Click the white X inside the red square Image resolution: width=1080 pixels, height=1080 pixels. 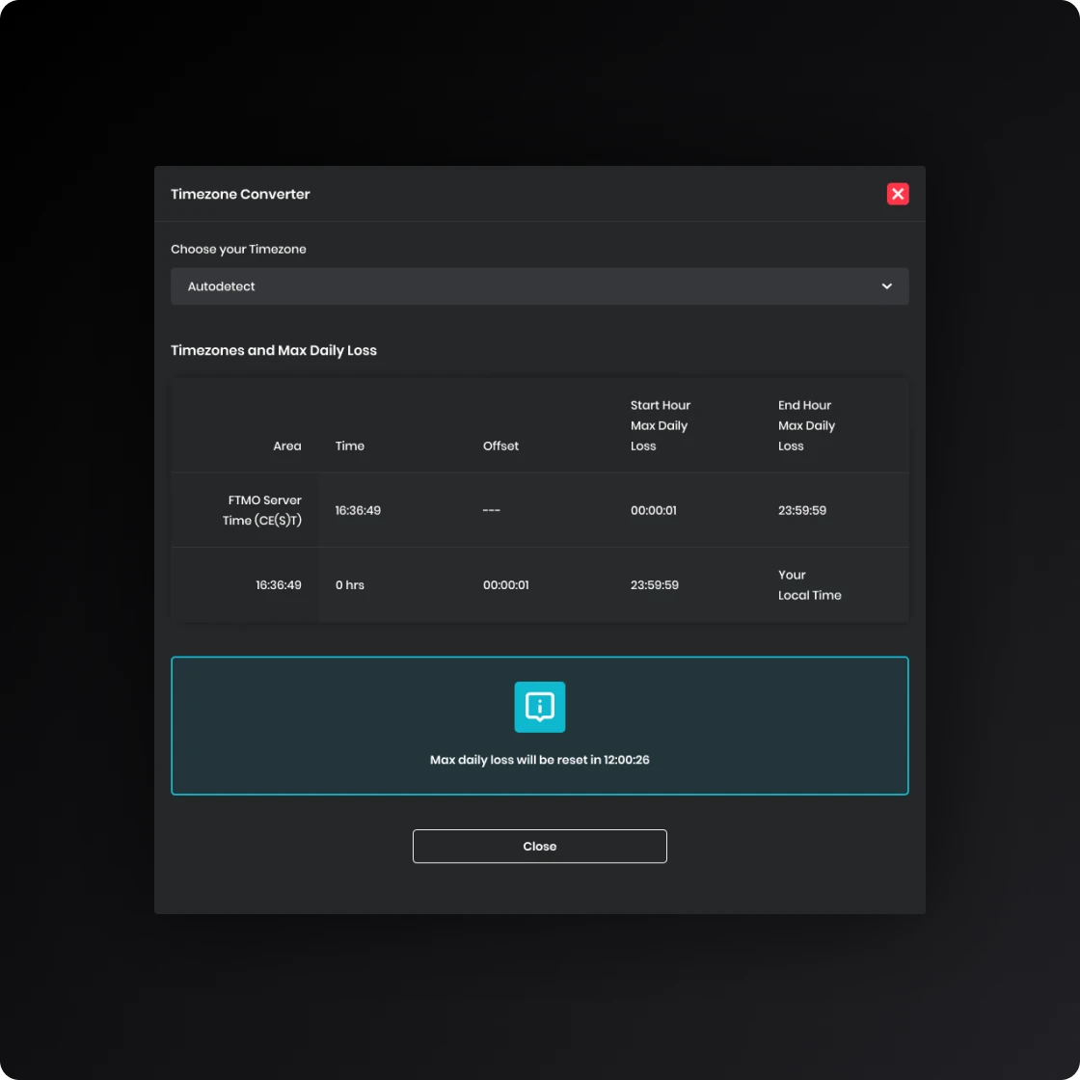pyautogui.click(x=898, y=194)
